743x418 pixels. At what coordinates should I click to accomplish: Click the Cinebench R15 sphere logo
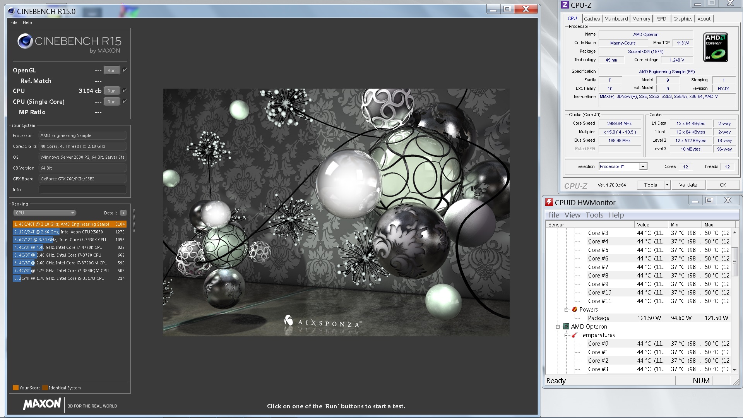25,41
